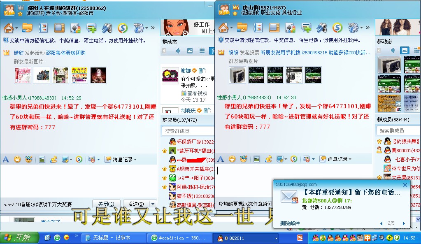The image size is (421, 244).
Task: Click the music-share icon in 唐山群 input bar
Action: 268,159
